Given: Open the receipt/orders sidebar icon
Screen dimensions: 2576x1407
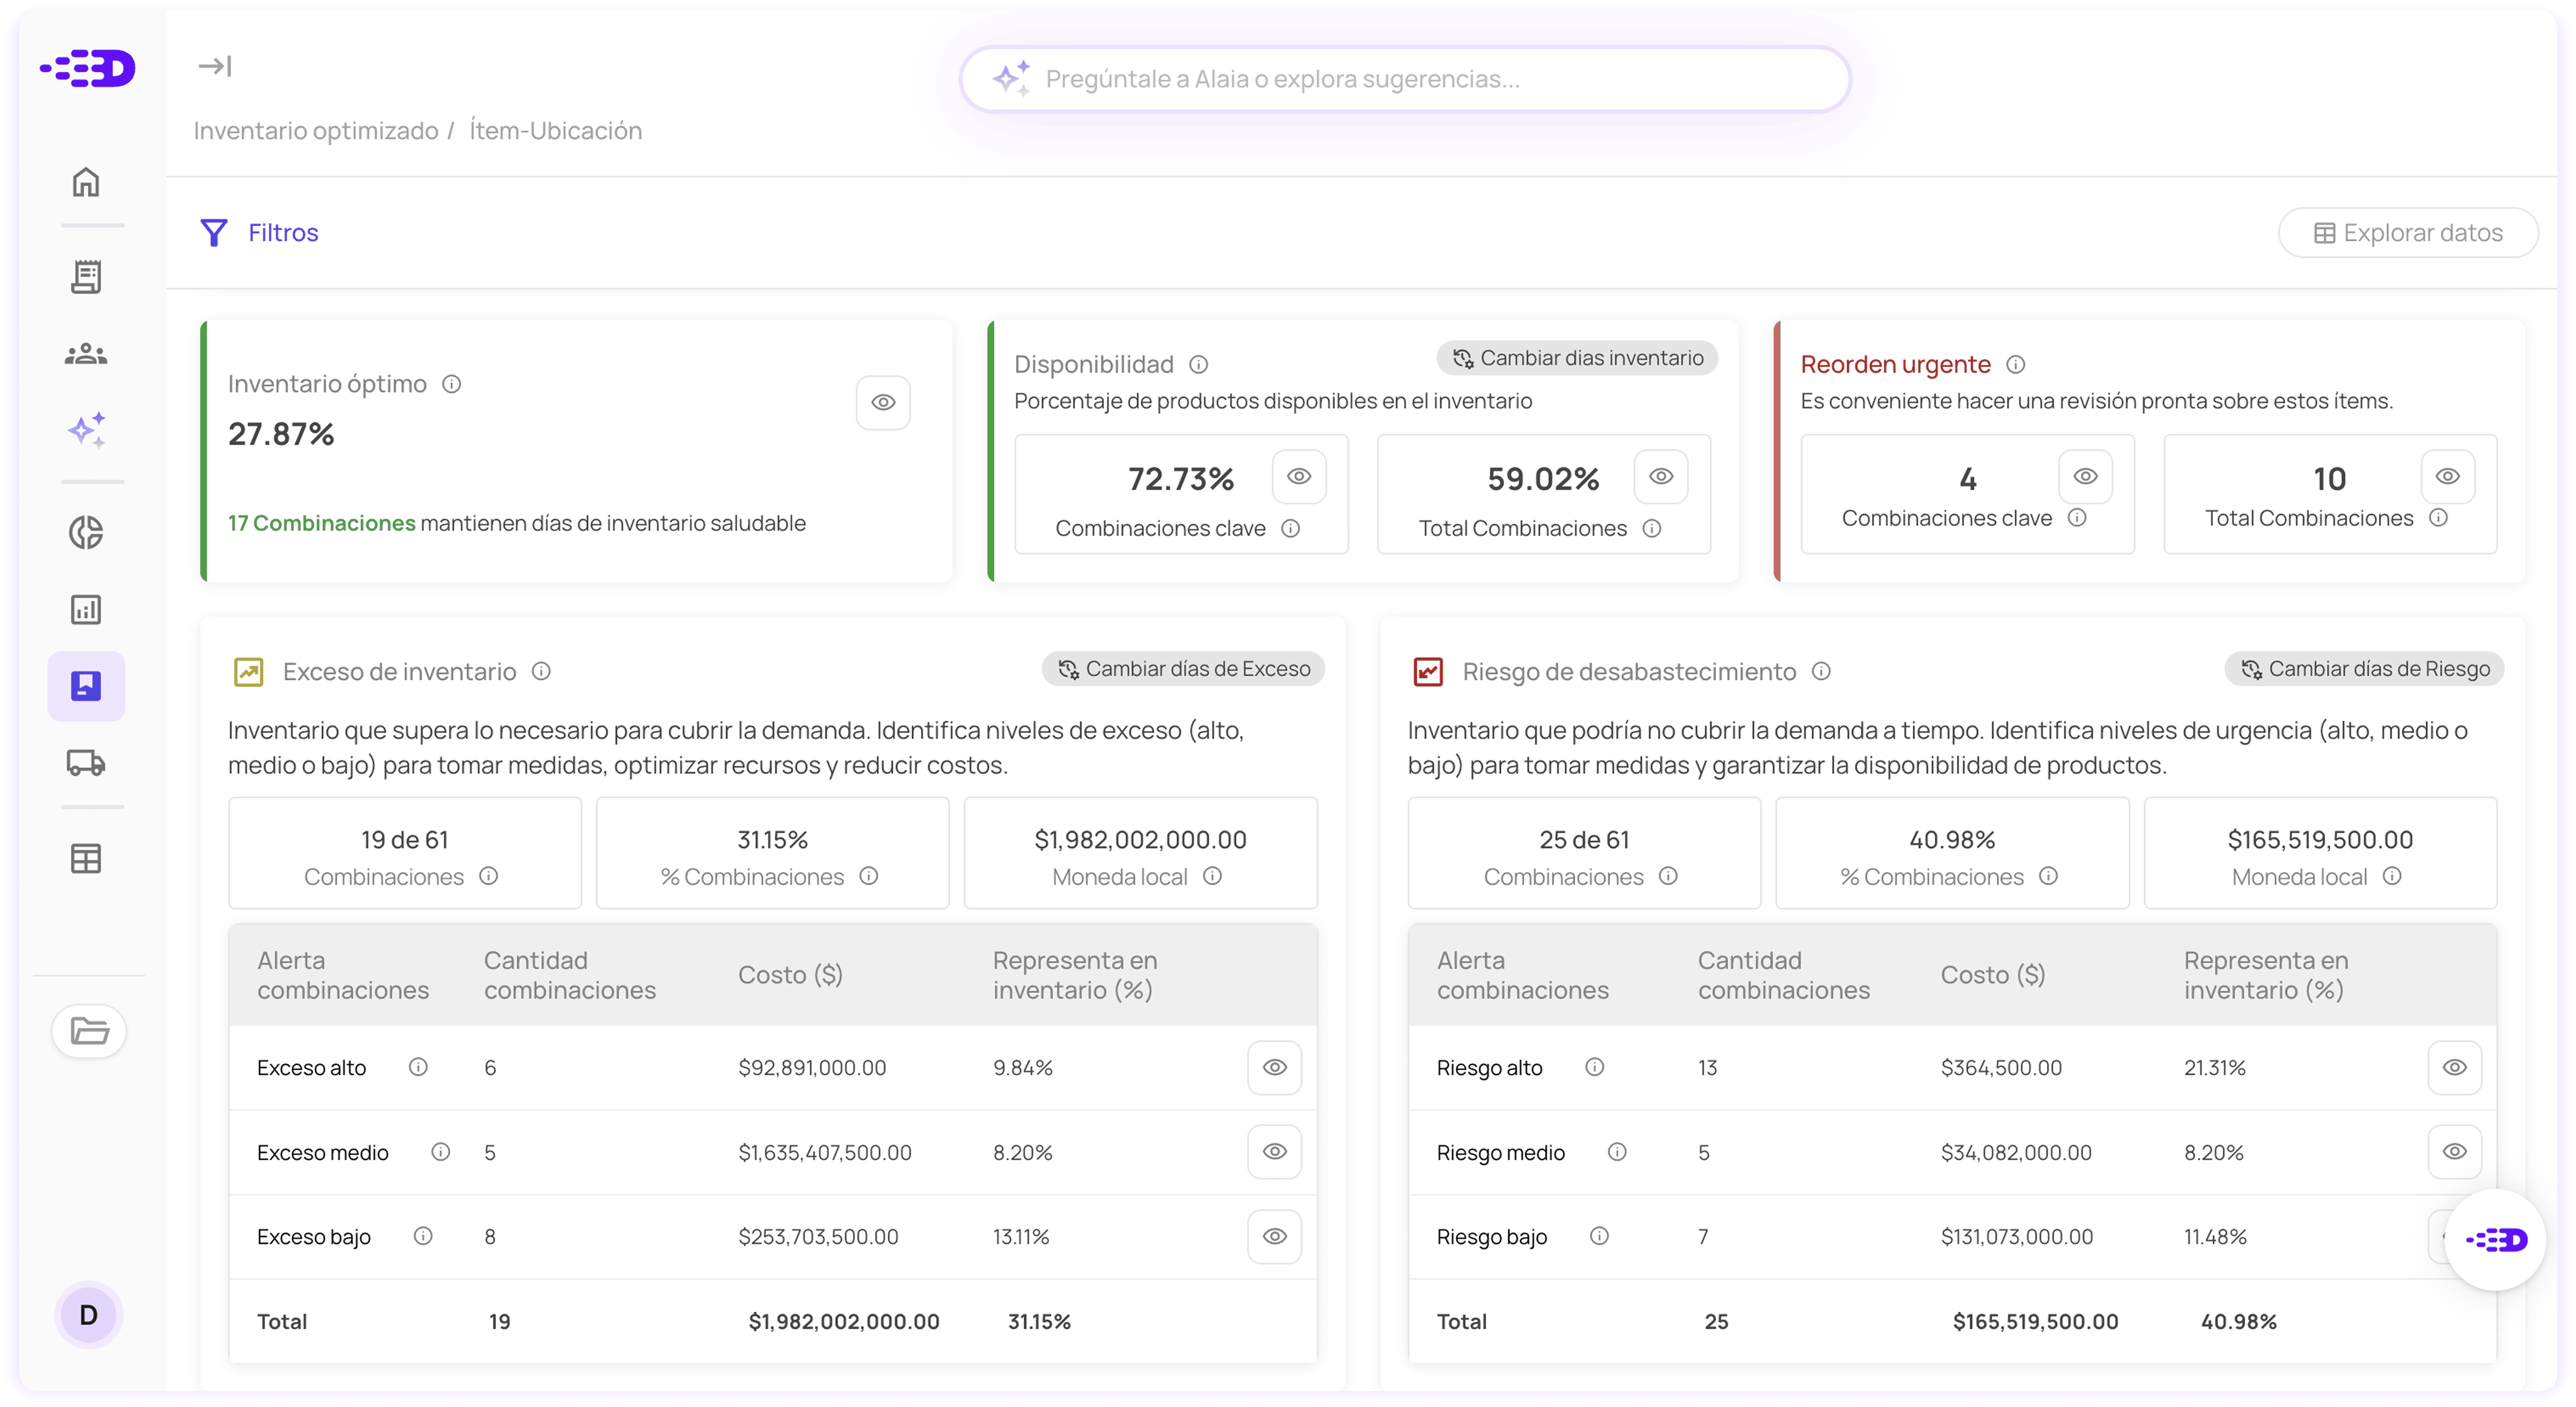Looking at the screenshot, I should pyautogui.click(x=86, y=276).
